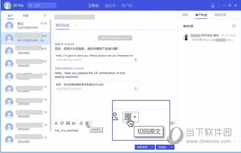Expand the 原 translation language dropdown

pyautogui.click(x=90, y=123)
